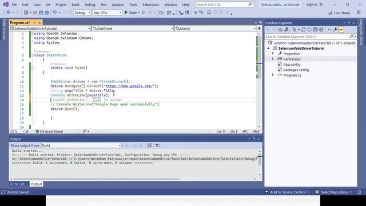Click the Navigate Backward toolbar icon
366x206 pixels.
9,13
